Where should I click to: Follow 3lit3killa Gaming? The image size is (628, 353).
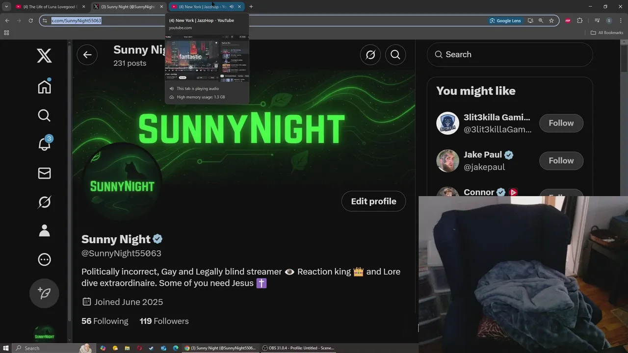coord(561,123)
